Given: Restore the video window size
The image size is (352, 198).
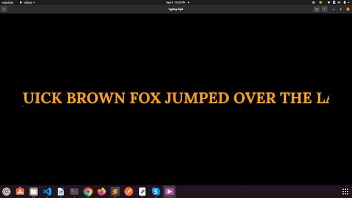Looking at the screenshot, I should click(x=340, y=9).
